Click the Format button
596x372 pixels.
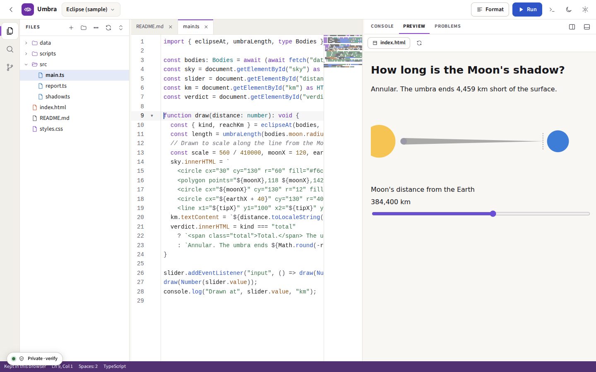click(490, 10)
